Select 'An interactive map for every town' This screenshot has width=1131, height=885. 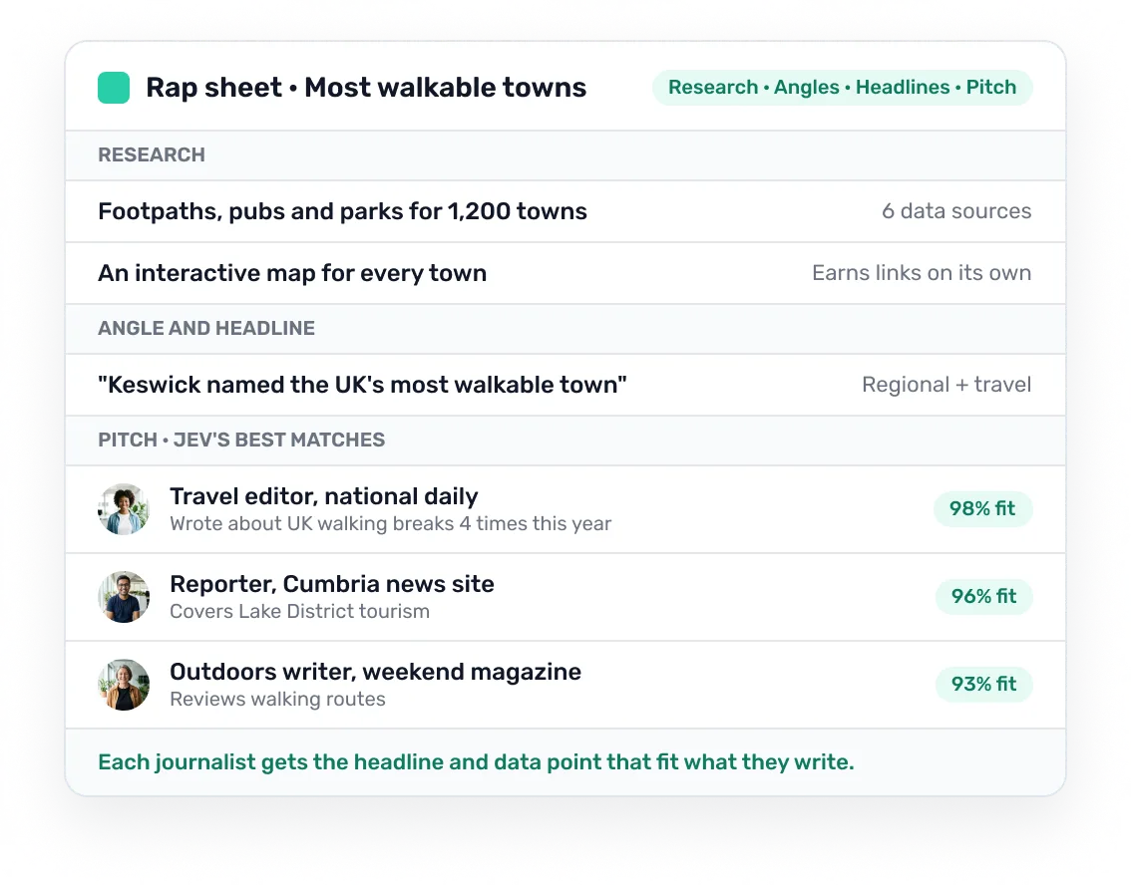tap(292, 273)
